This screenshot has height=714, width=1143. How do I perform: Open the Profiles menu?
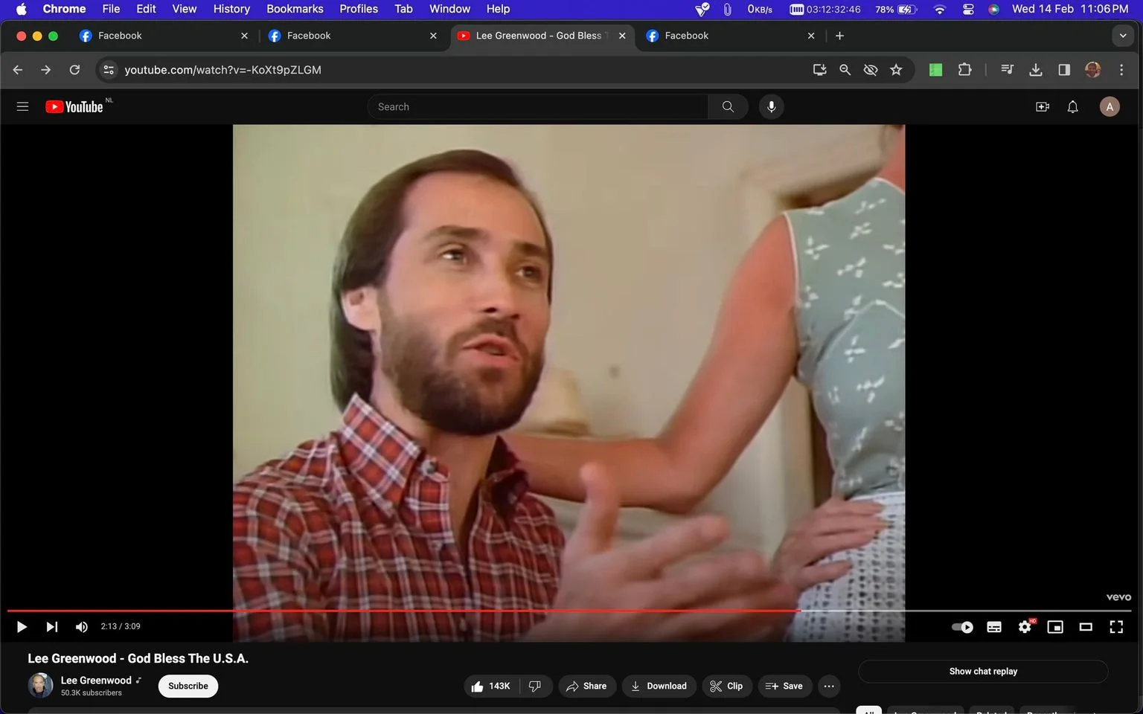pos(359,9)
